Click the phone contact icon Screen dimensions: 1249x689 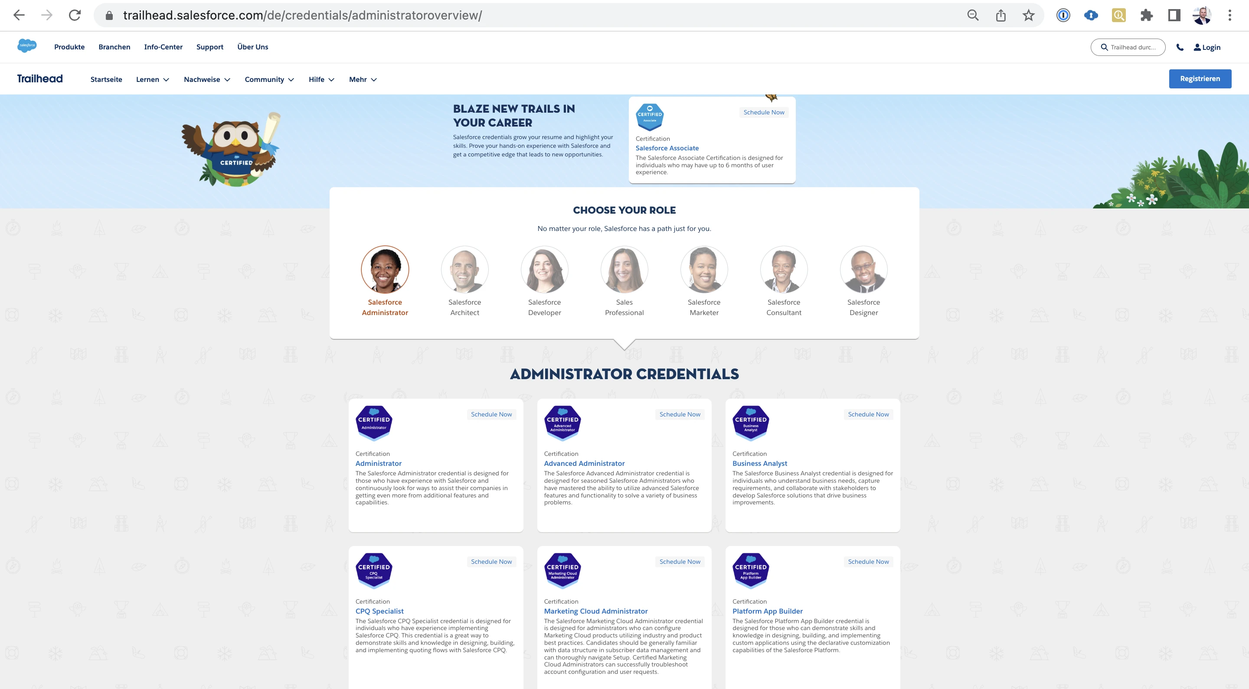tap(1180, 47)
